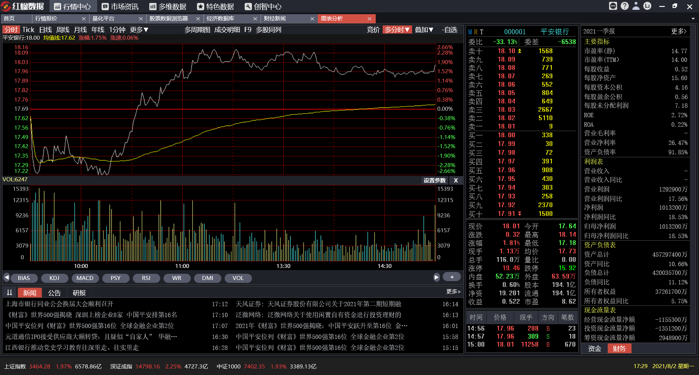Switch to the 公告 tab in the news panel

click(x=55, y=293)
